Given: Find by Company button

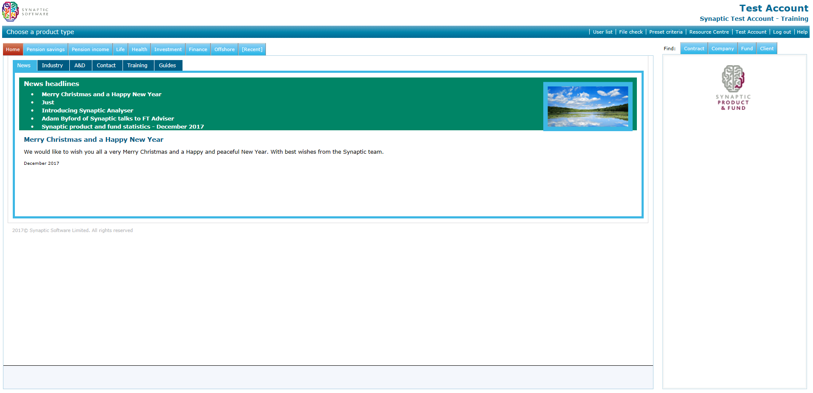Looking at the screenshot, I should point(722,49).
